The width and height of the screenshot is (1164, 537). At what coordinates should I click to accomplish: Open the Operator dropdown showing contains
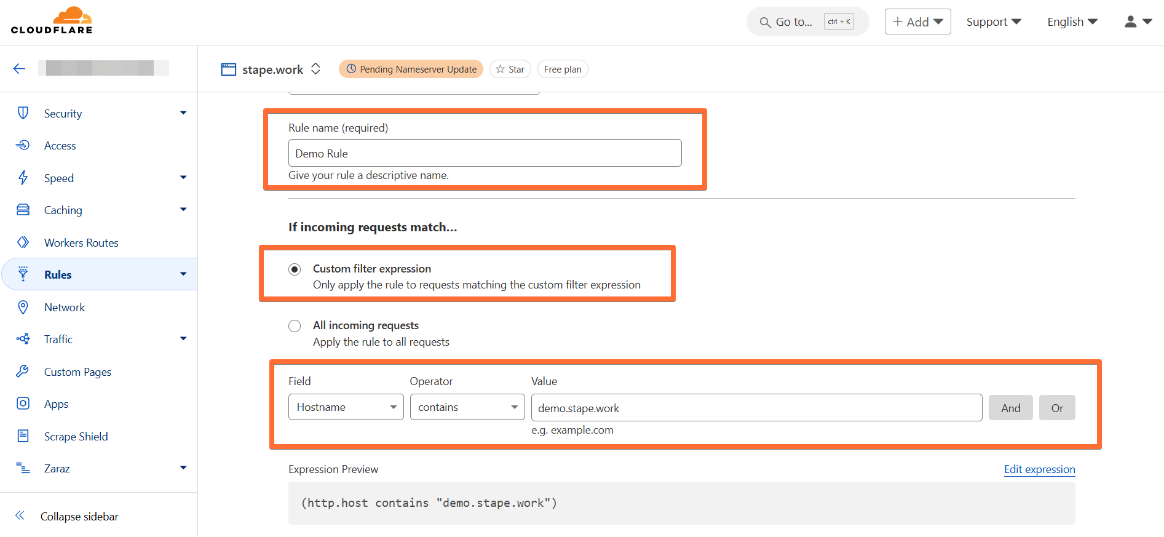[467, 407]
